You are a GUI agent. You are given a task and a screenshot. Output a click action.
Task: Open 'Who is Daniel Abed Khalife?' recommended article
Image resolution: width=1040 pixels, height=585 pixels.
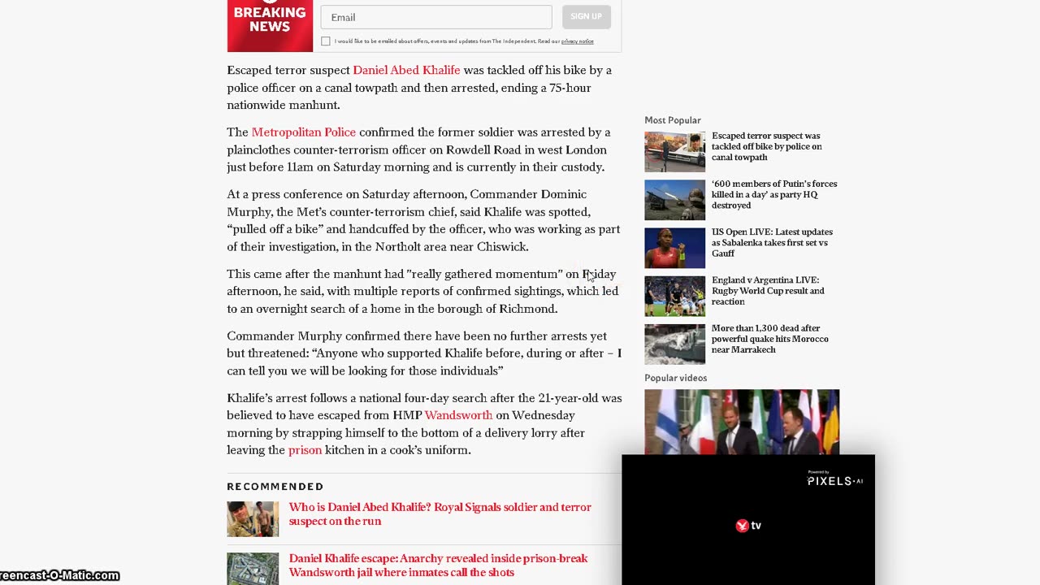(x=440, y=513)
